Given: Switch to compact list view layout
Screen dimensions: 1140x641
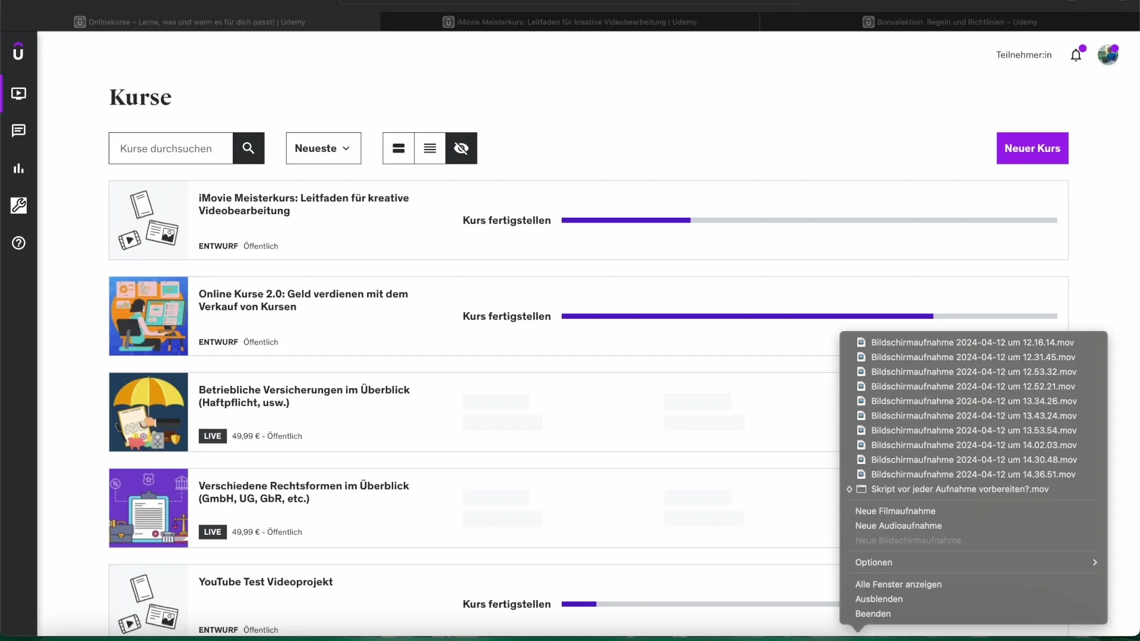Looking at the screenshot, I should (430, 148).
